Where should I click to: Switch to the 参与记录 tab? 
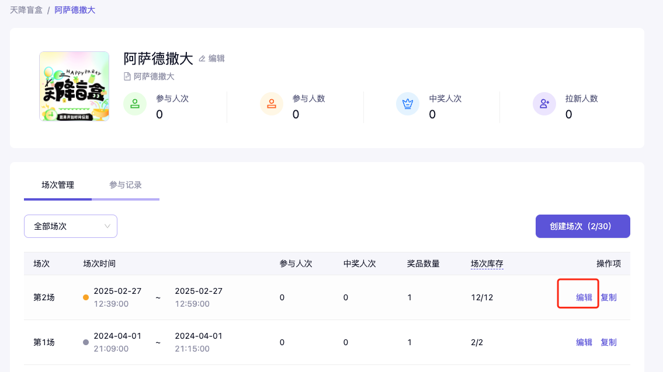coord(126,185)
